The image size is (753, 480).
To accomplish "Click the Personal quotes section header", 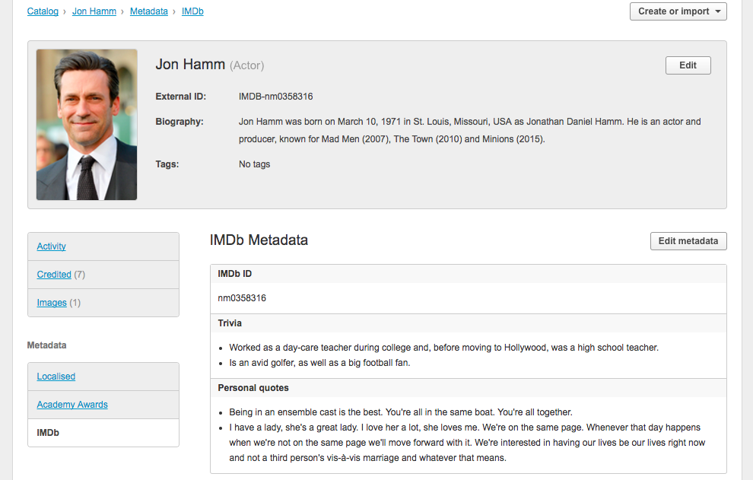I will tap(469, 388).
